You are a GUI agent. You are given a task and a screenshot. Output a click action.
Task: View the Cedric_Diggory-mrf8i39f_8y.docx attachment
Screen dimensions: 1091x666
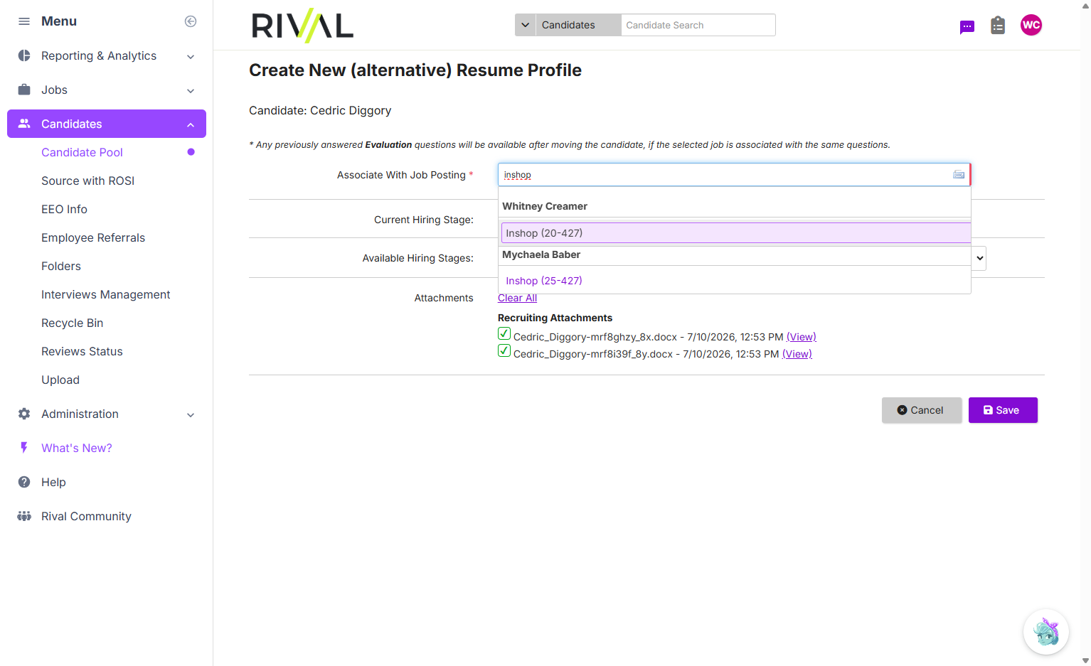[x=797, y=354]
